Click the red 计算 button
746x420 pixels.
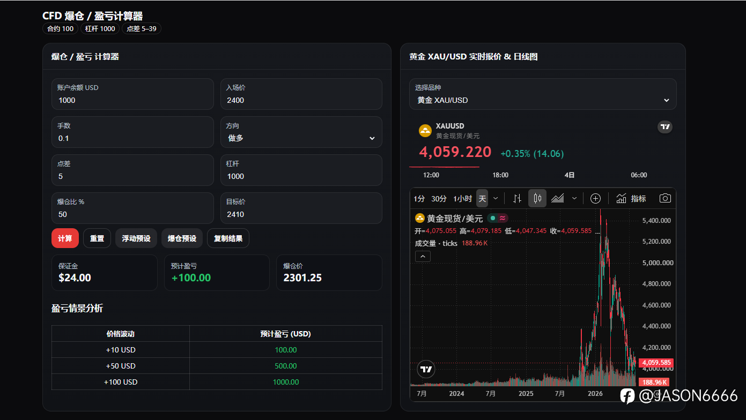[x=65, y=238]
